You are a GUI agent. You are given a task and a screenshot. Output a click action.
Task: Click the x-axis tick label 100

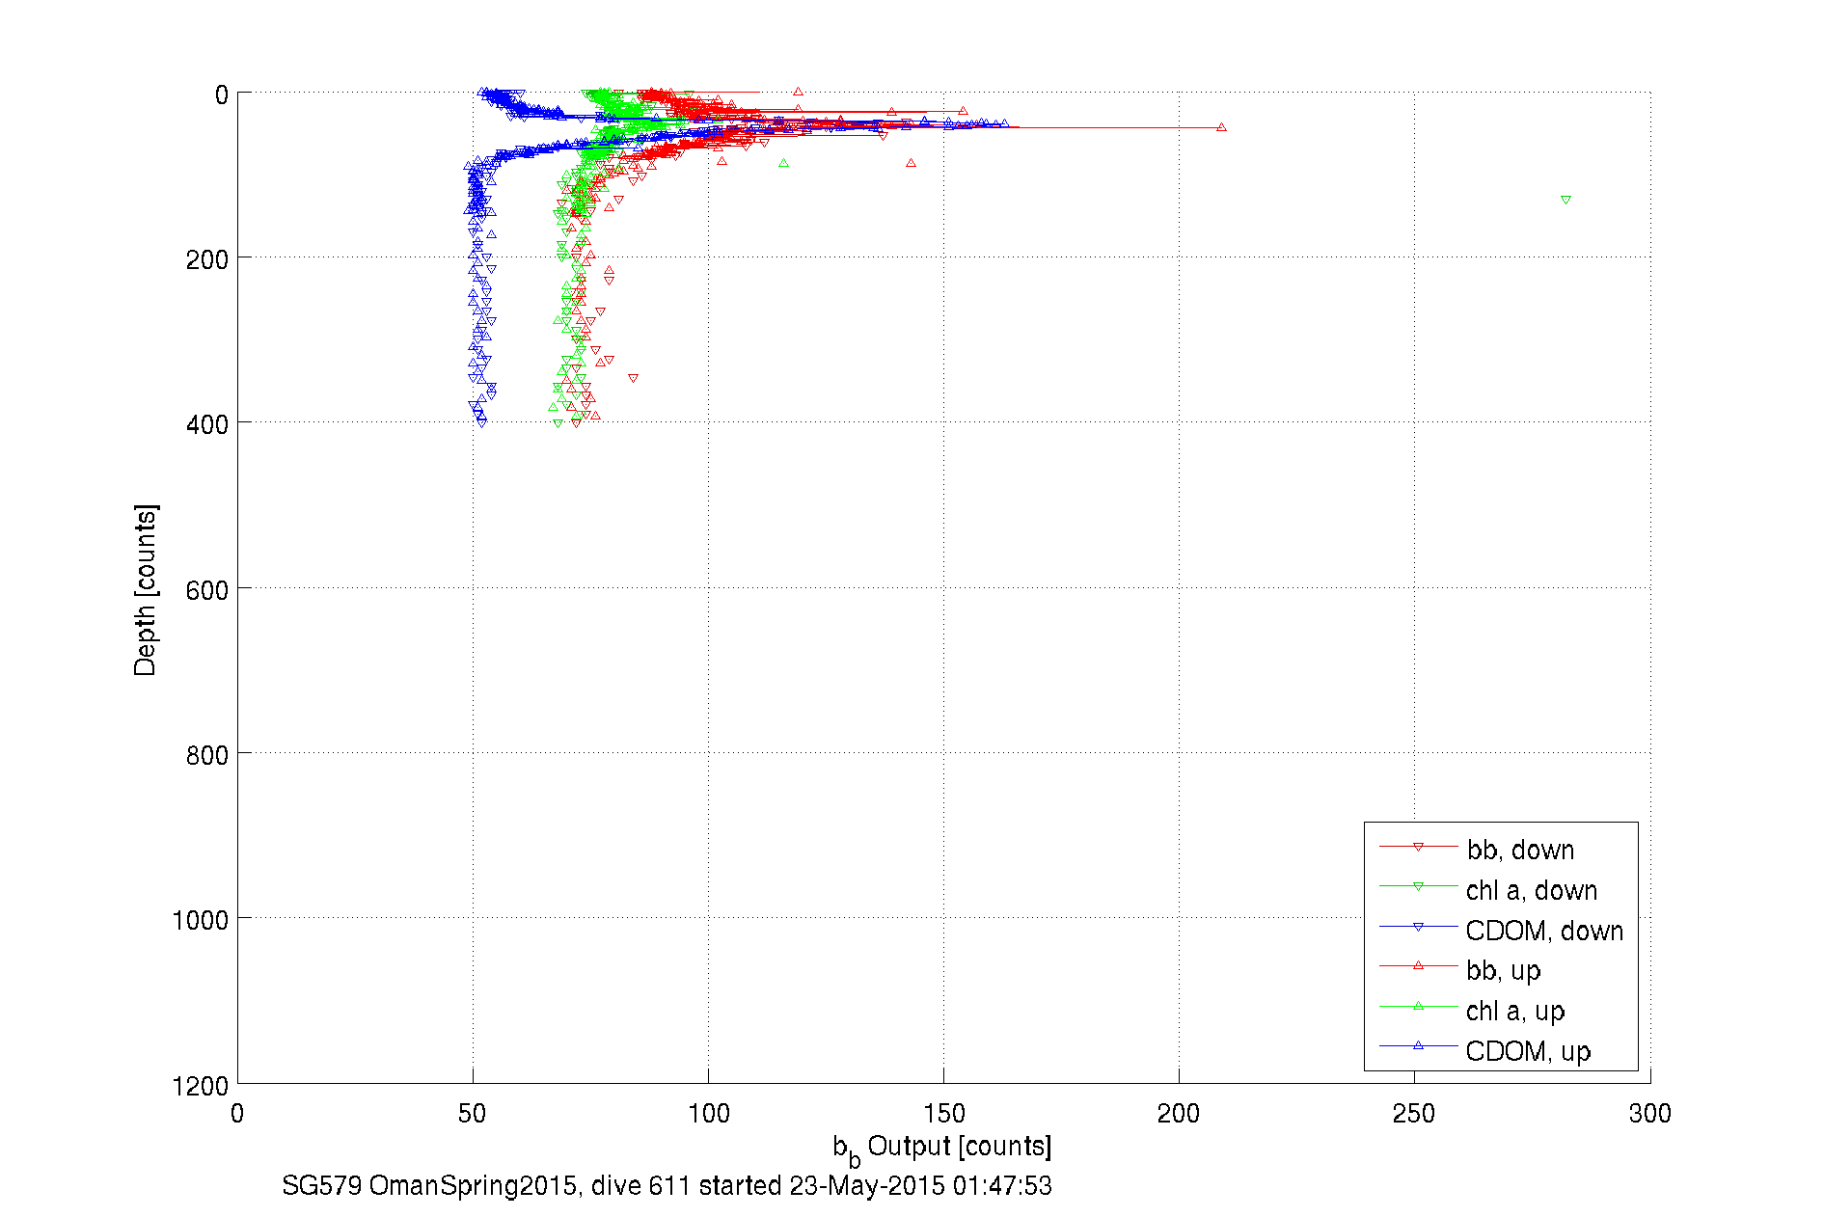click(708, 1114)
